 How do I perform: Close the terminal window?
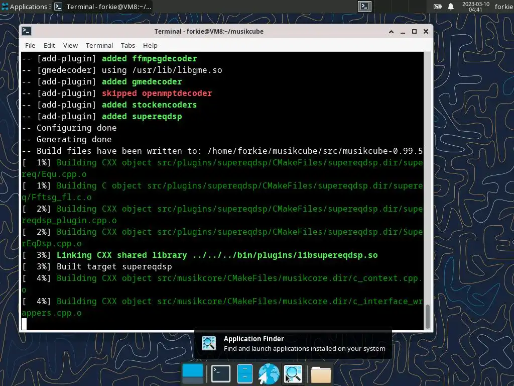tap(426, 32)
